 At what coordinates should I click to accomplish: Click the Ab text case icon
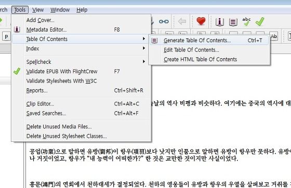274,36
